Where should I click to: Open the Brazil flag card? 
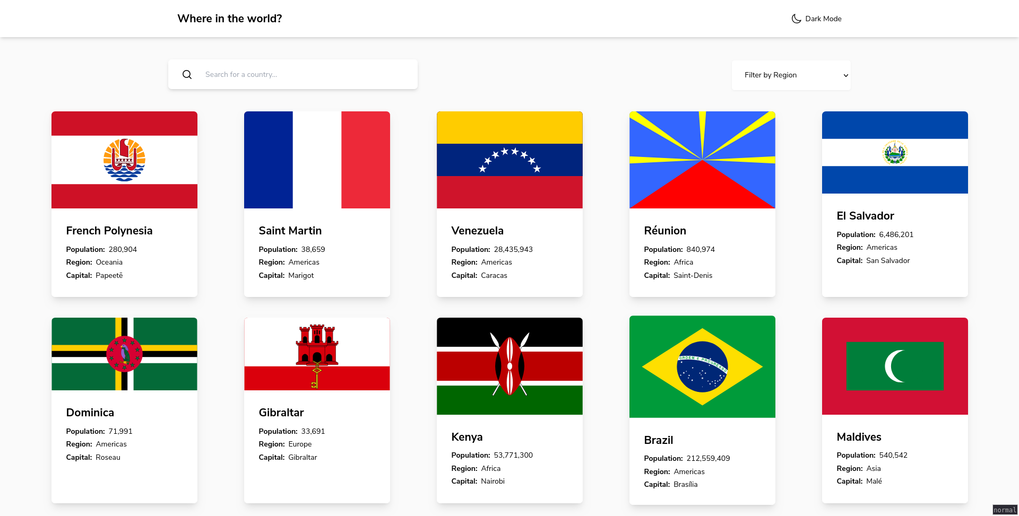point(702,366)
